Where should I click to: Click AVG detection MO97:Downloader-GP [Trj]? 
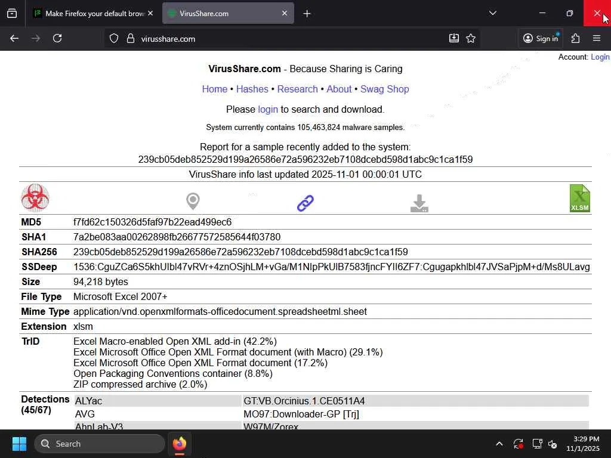[x=301, y=414]
